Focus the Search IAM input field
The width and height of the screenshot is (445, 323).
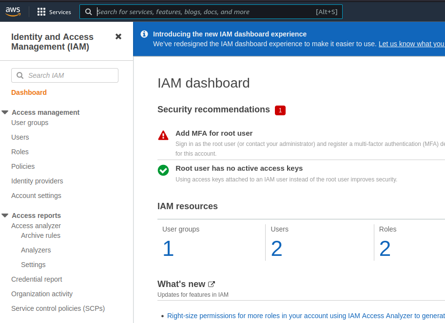click(x=65, y=75)
